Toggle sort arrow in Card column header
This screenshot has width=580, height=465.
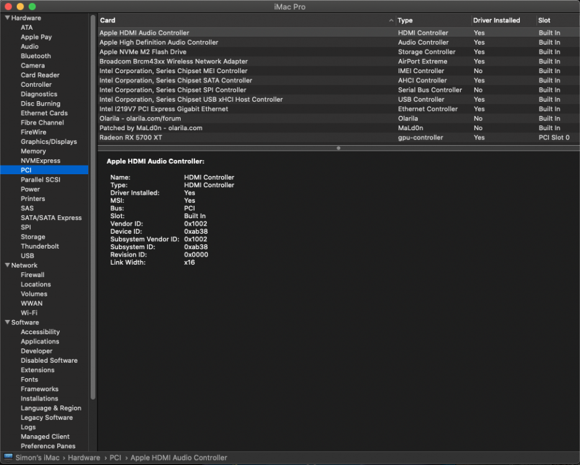(391, 20)
